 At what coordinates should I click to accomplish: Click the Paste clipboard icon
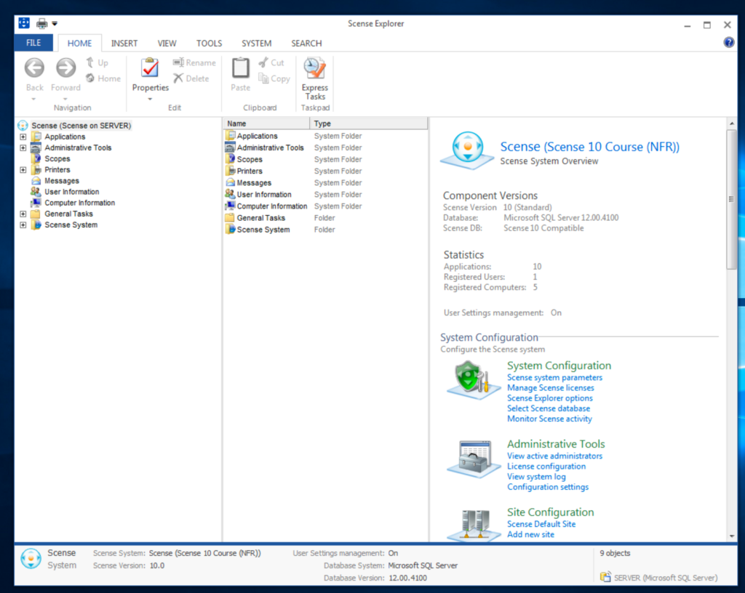(240, 68)
